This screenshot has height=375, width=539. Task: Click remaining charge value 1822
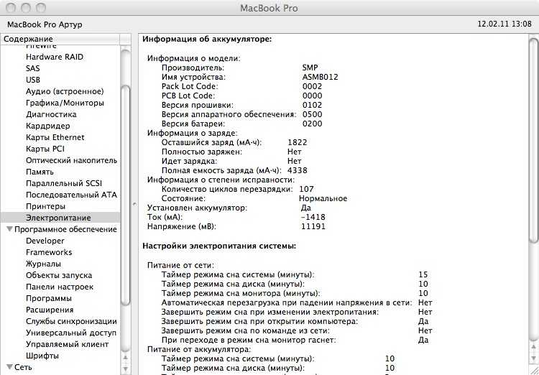point(298,142)
